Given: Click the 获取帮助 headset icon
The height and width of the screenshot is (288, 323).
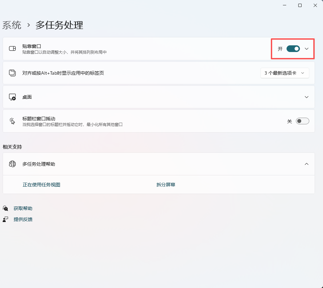Looking at the screenshot, I should pos(5,208).
